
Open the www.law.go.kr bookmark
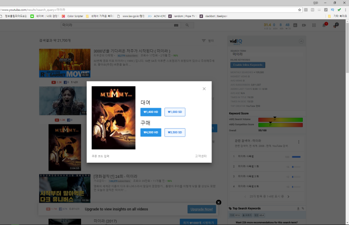pyautogui.click(x=131, y=16)
